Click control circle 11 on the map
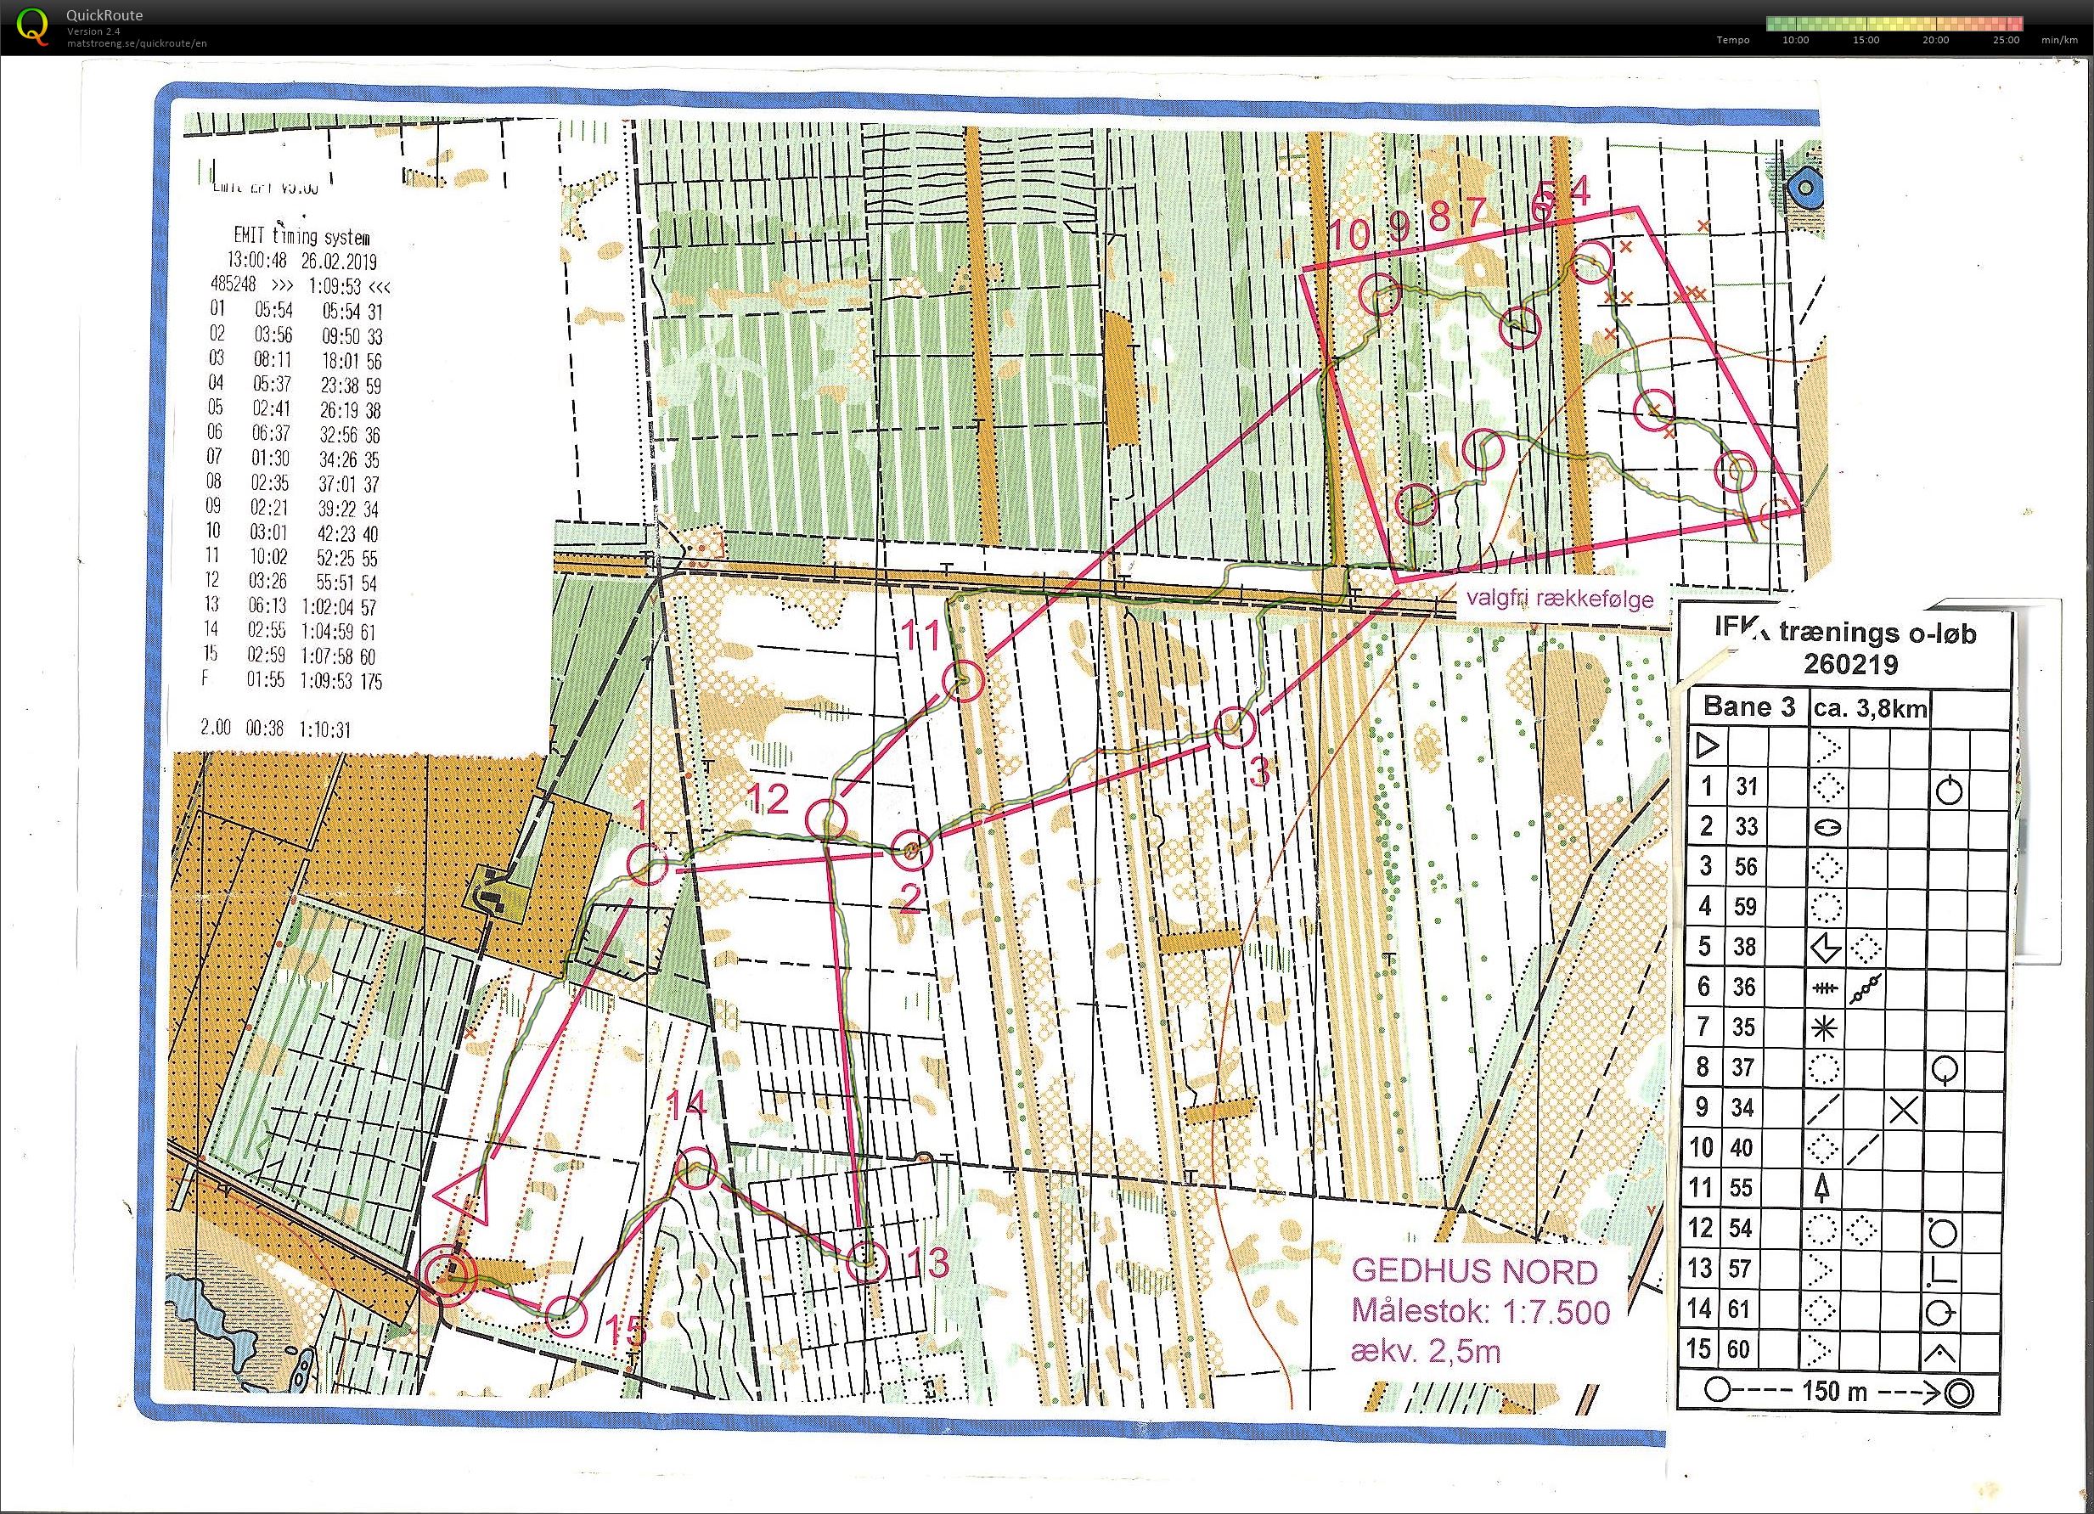The height and width of the screenshot is (1514, 2094). click(x=963, y=680)
